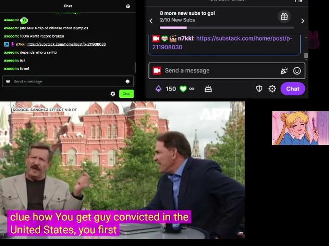The width and height of the screenshot is (329, 246).
Task: Click the gift subs icon
Action: coord(284,16)
